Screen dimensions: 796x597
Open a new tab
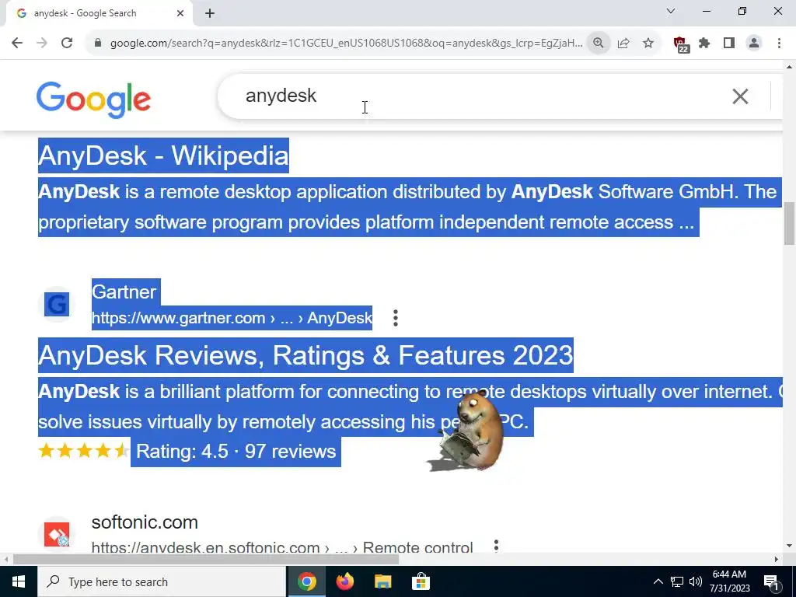[210, 13]
